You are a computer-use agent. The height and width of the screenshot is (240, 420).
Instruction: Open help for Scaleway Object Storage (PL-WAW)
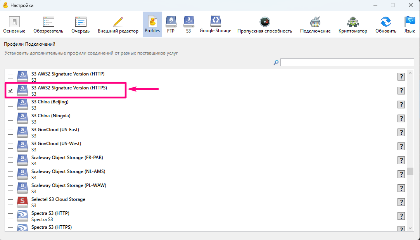coord(401,188)
